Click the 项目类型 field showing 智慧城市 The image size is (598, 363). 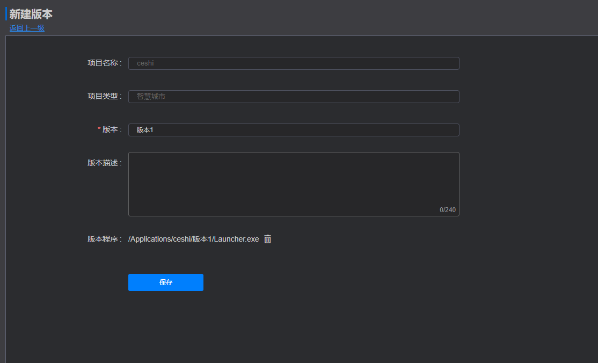294,97
